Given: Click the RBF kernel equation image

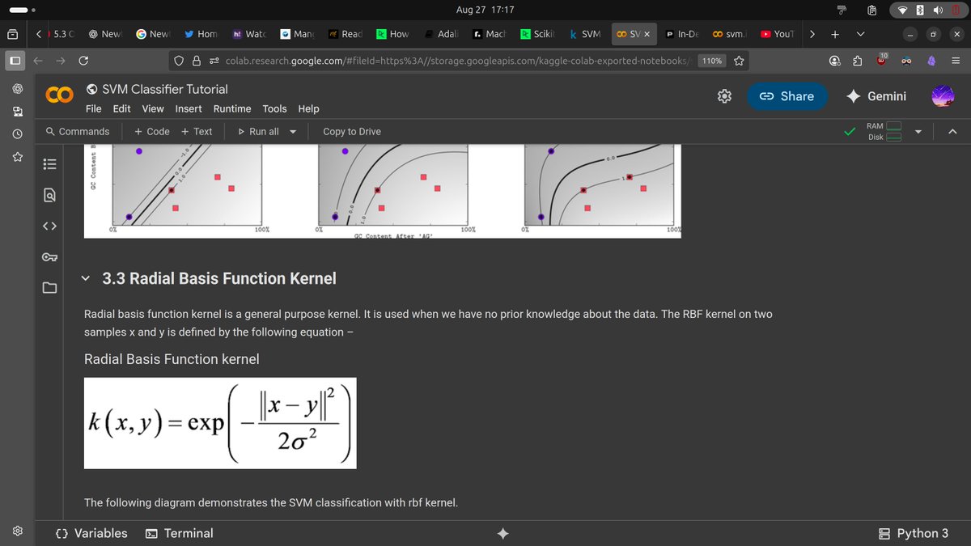Looking at the screenshot, I should (221, 425).
